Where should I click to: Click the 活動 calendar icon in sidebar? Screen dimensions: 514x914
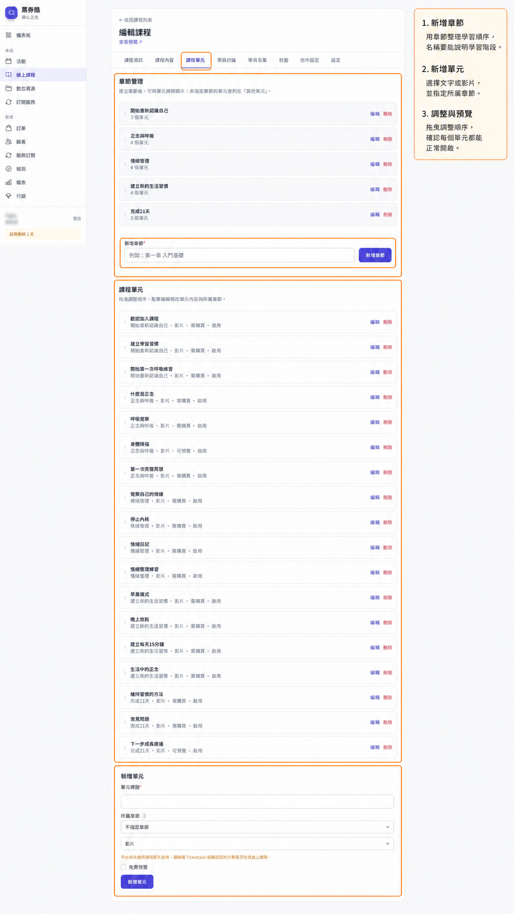coord(8,61)
